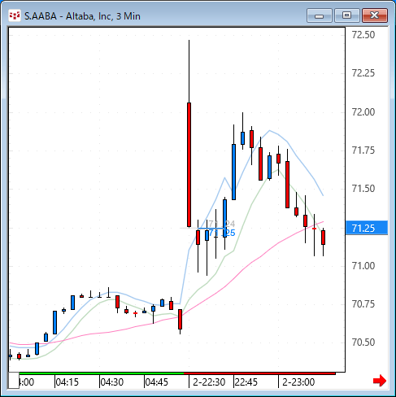Click the window title S.AABA - Altaba, Inc, 3 Min
396x397 pixels.
pyautogui.click(x=82, y=16)
